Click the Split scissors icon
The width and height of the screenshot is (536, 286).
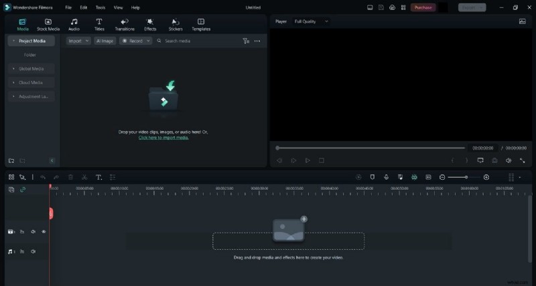pos(84,177)
